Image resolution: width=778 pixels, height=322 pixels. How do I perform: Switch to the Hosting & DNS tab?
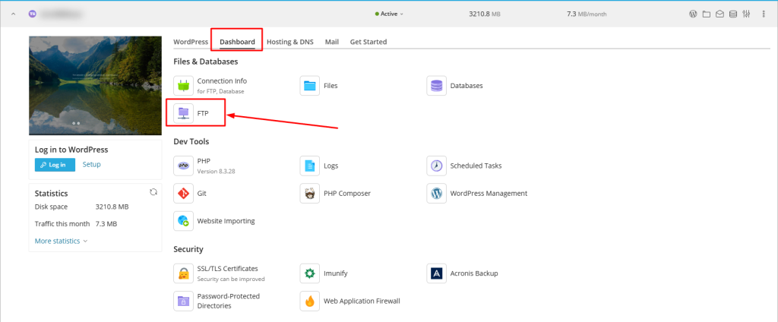[292, 42]
